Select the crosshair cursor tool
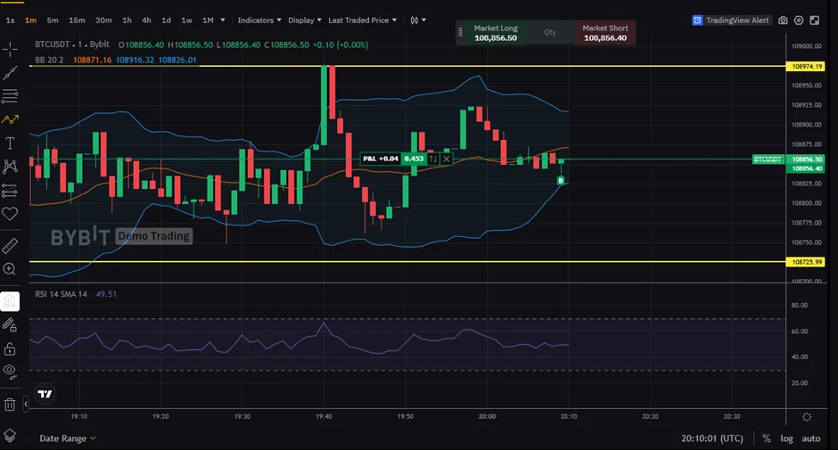The height and width of the screenshot is (450, 838). pyautogui.click(x=10, y=50)
